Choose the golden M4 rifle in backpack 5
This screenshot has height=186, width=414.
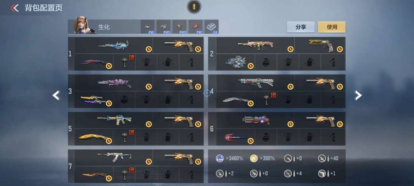coord(113,121)
